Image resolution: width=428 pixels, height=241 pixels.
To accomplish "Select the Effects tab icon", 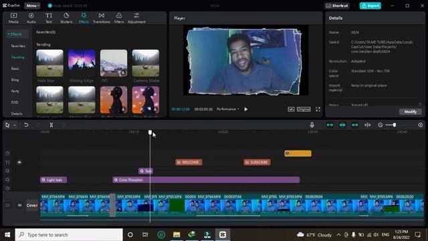I will [x=84, y=18].
